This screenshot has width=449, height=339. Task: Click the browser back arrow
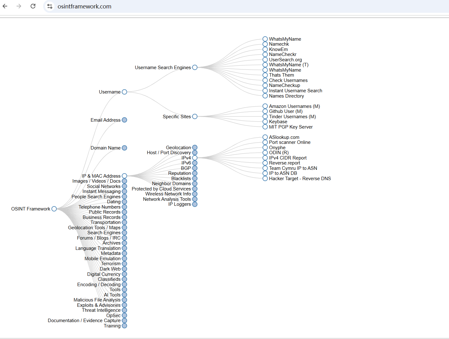pyautogui.click(x=5, y=6)
